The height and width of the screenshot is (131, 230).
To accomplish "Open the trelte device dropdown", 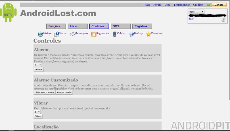I will point(196,12).
